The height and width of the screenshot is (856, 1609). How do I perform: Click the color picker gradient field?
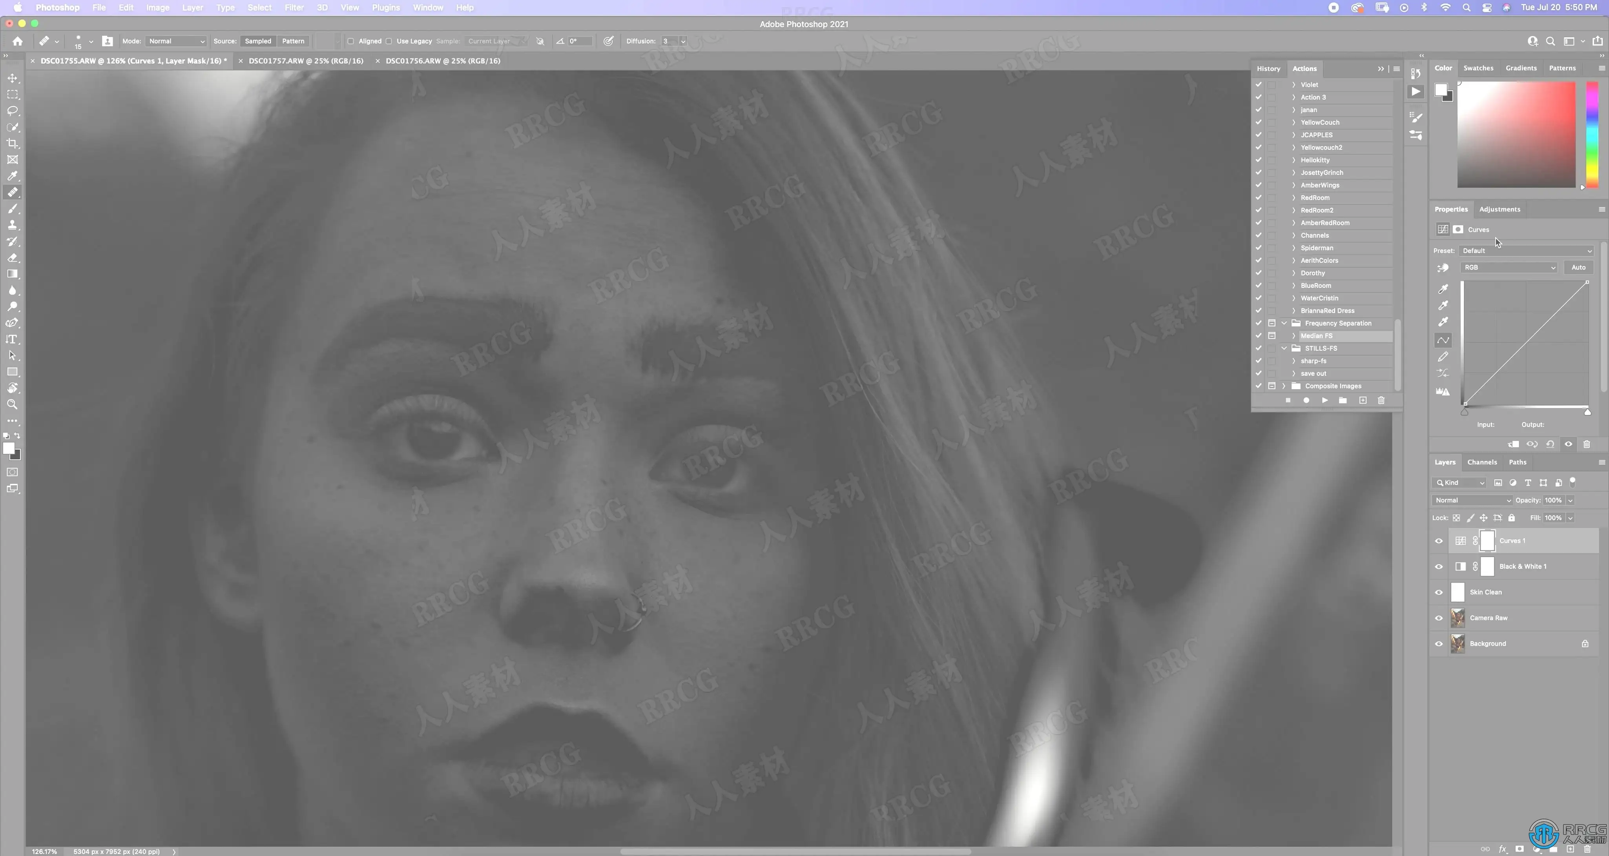[1516, 135]
